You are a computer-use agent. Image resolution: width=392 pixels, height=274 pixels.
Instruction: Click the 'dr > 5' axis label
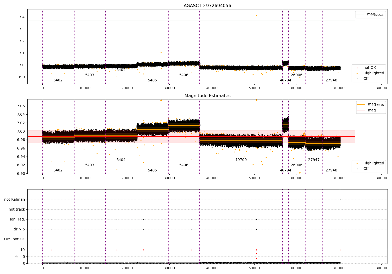point(19,229)
